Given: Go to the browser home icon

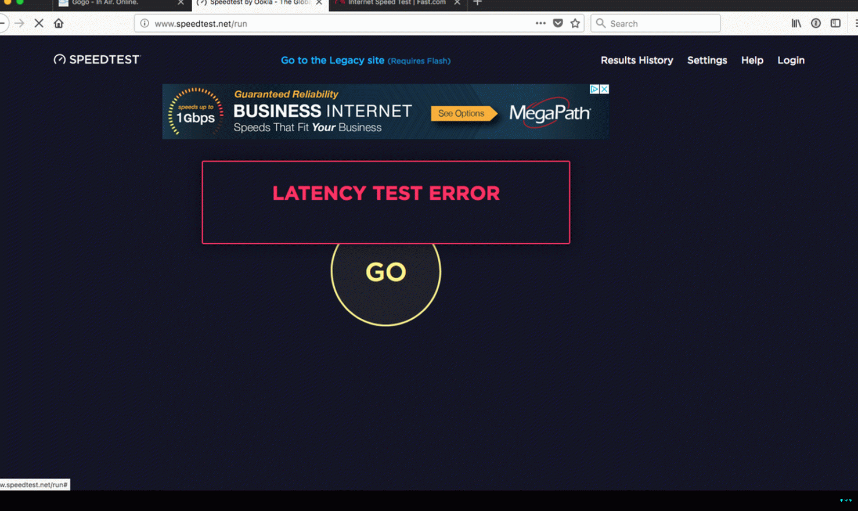Looking at the screenshot, I should [x=59, y=23].
